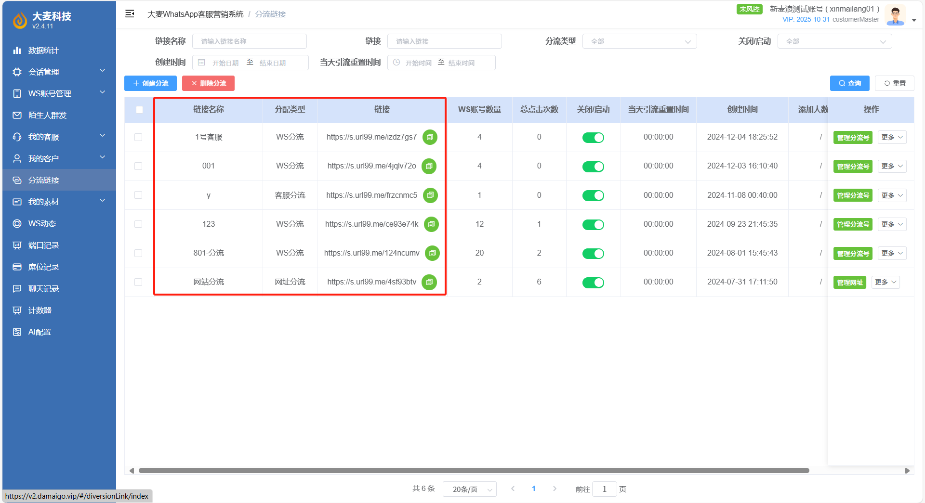This screenshot has width=925, height=503.
Task: Copy the frzcnmc5 link with the green icon
Action: (430, 195)
